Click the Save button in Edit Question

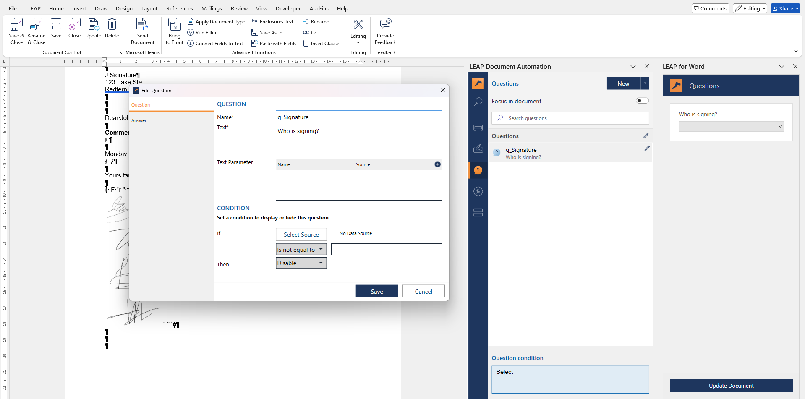[x=376, y=292]
